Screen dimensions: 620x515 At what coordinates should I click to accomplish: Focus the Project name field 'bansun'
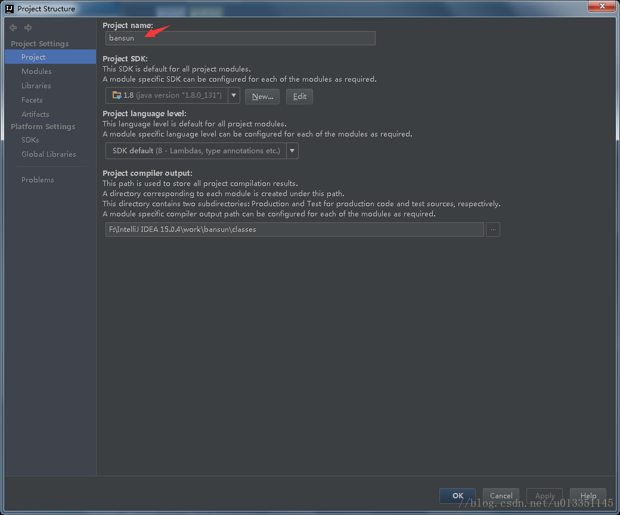point(240,38)
